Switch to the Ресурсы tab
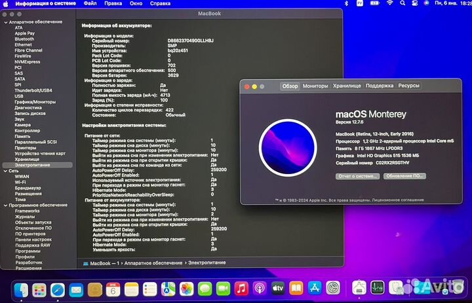The width and height of the screenshot is (472, 303). [409, 86]
